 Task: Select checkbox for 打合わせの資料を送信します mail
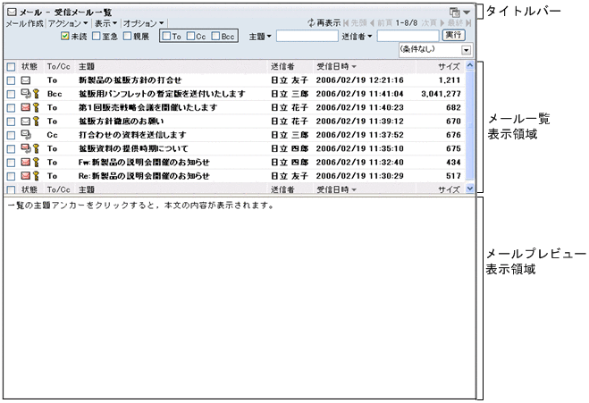11,135
